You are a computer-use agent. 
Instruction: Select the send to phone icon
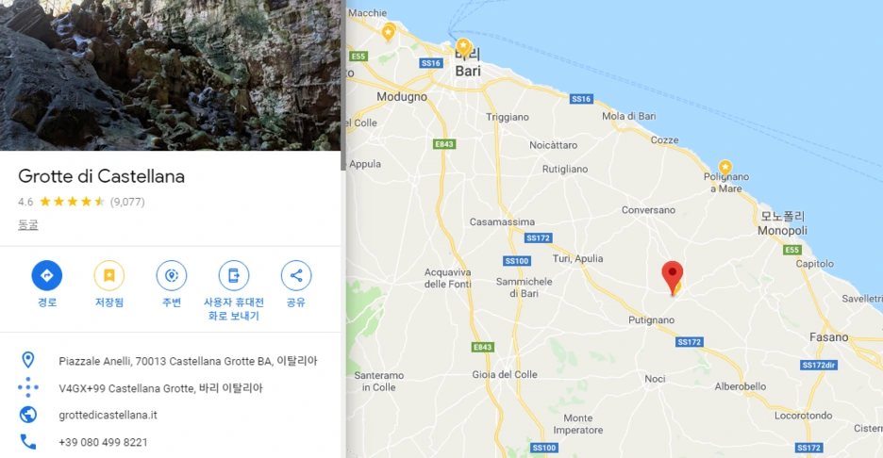pos(234,275)
